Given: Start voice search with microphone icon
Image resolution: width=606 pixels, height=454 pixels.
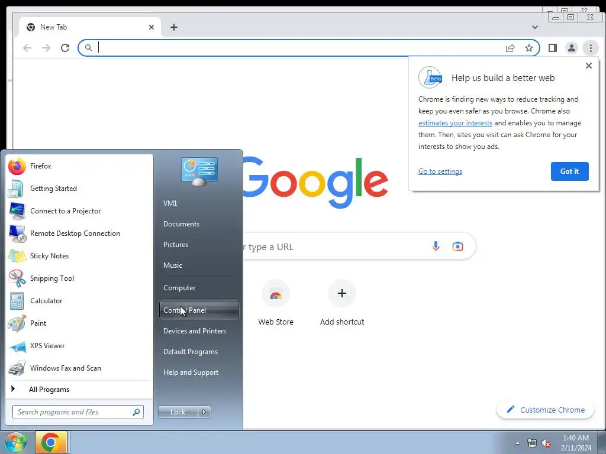Looking at the screenshot, I should [x=436, y=247].
